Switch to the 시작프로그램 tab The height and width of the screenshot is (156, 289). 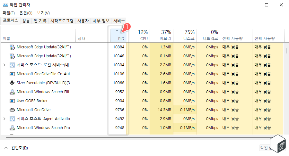pos(62,21)
